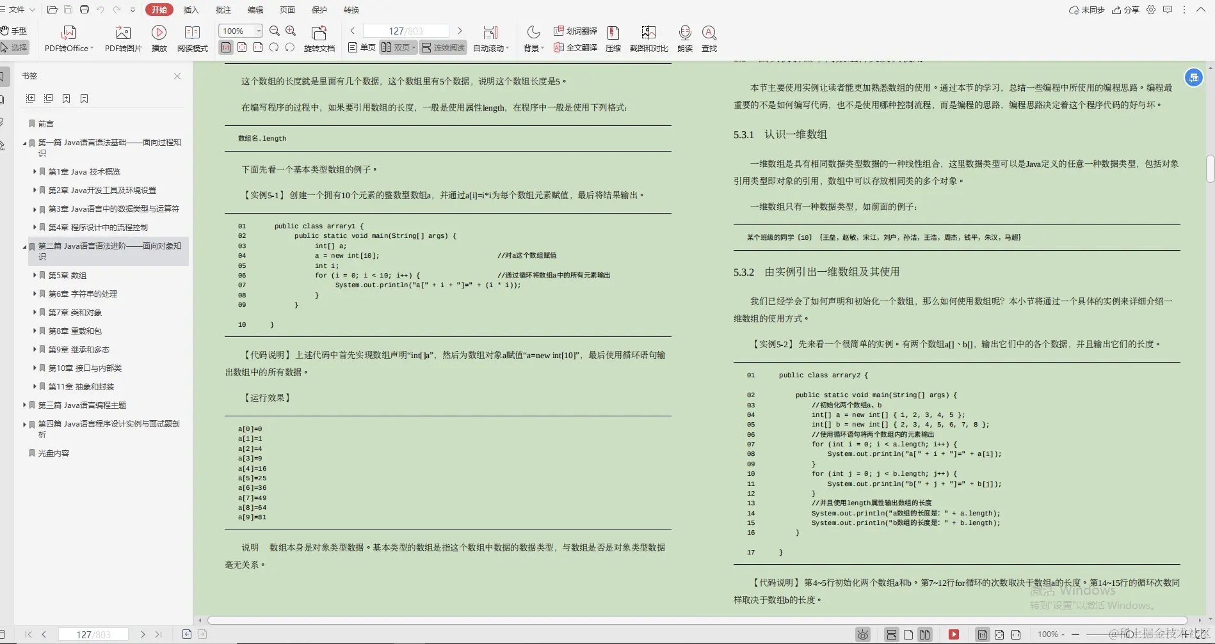The width and height of the screenshot is (1215, 644).
Task: Switch to the 批注 ribbon tab
Action: point(223,10)
